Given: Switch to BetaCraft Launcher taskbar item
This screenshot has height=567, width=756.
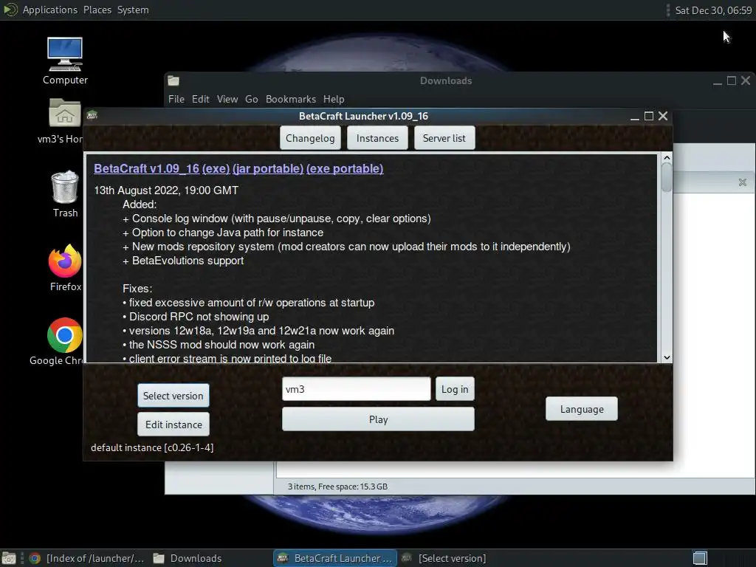Looking at the screenshot, I should coord(336,558).
